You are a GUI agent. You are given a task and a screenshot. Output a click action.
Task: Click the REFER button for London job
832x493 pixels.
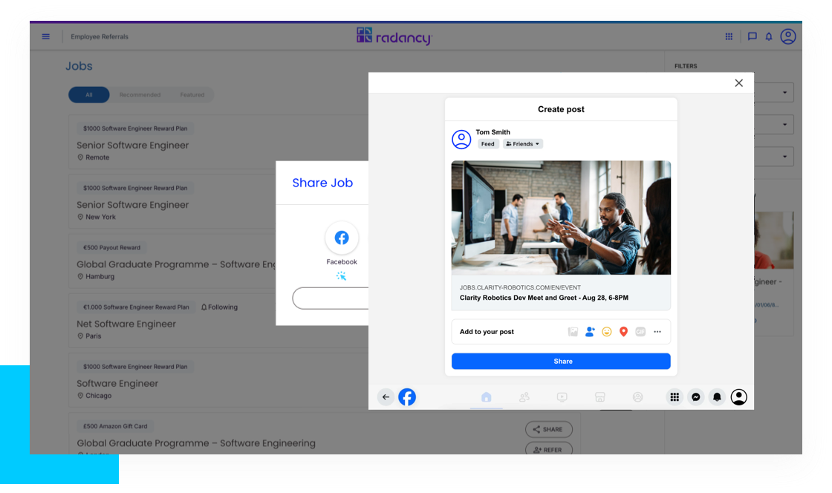click(548, 449)
